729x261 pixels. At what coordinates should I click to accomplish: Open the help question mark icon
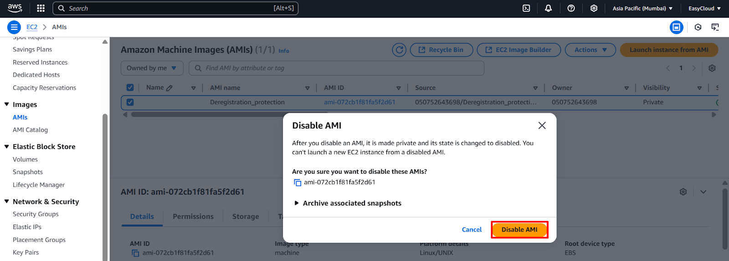(571, 8)
